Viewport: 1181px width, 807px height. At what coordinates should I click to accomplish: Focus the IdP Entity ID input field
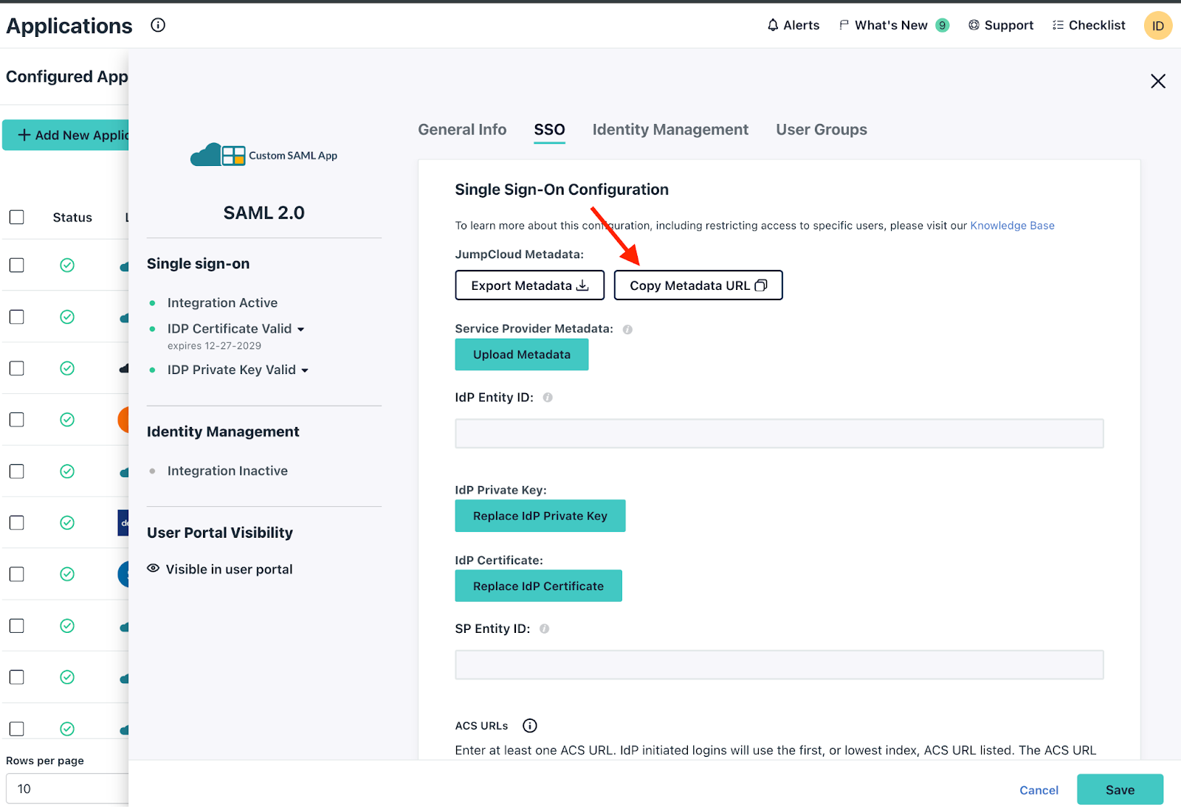[779, 434]
